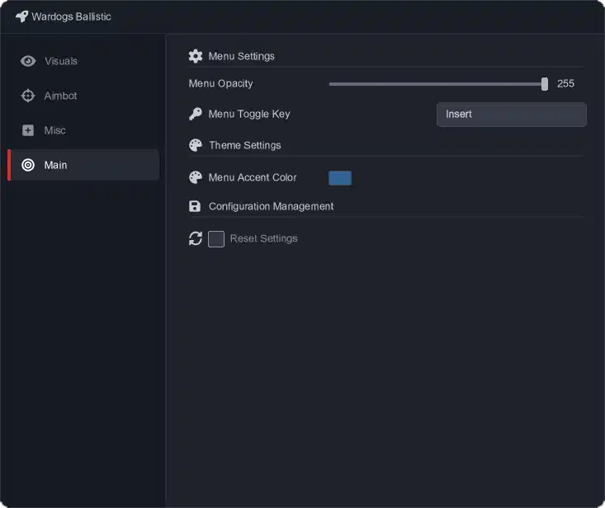Open the Visuals tab
Viewport: 605px width, 508px height.
click(83, 61)
